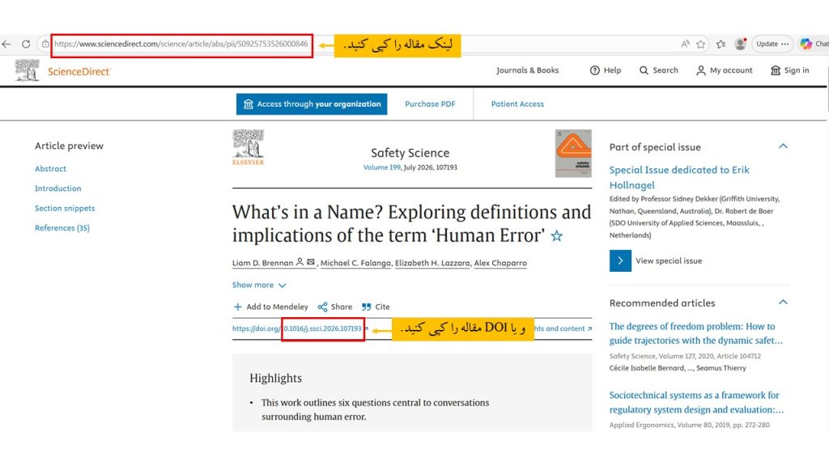Click the email envelope icon for Liam D. Brennan
The width and height of the screenshot is (829, 466).
[x=311, y=262]
